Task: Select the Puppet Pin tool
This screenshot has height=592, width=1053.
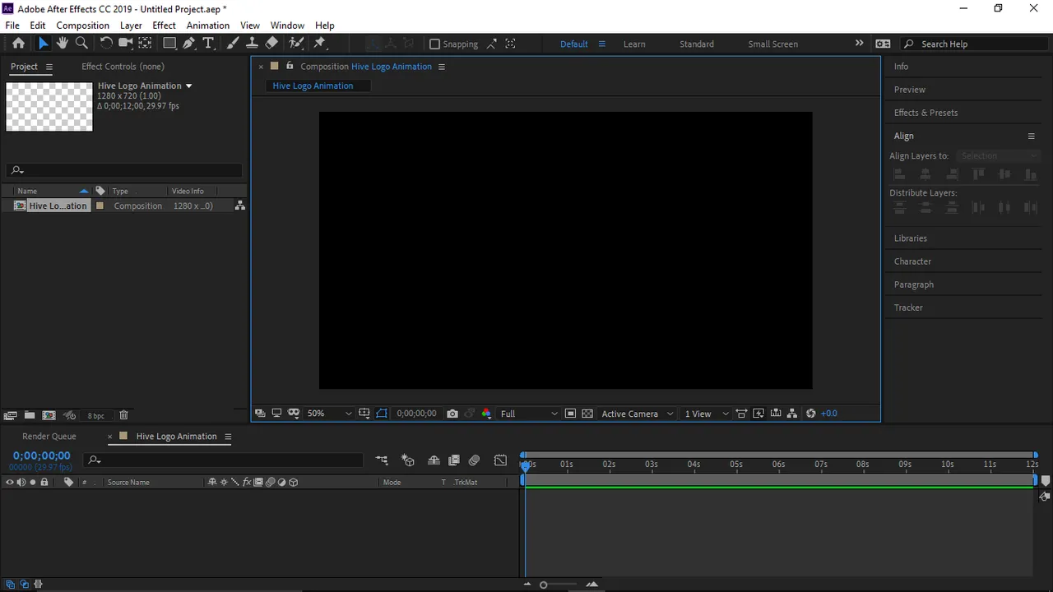Action: click(320, 44)
